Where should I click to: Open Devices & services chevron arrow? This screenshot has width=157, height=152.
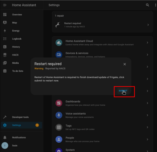[x=147, y=55]
